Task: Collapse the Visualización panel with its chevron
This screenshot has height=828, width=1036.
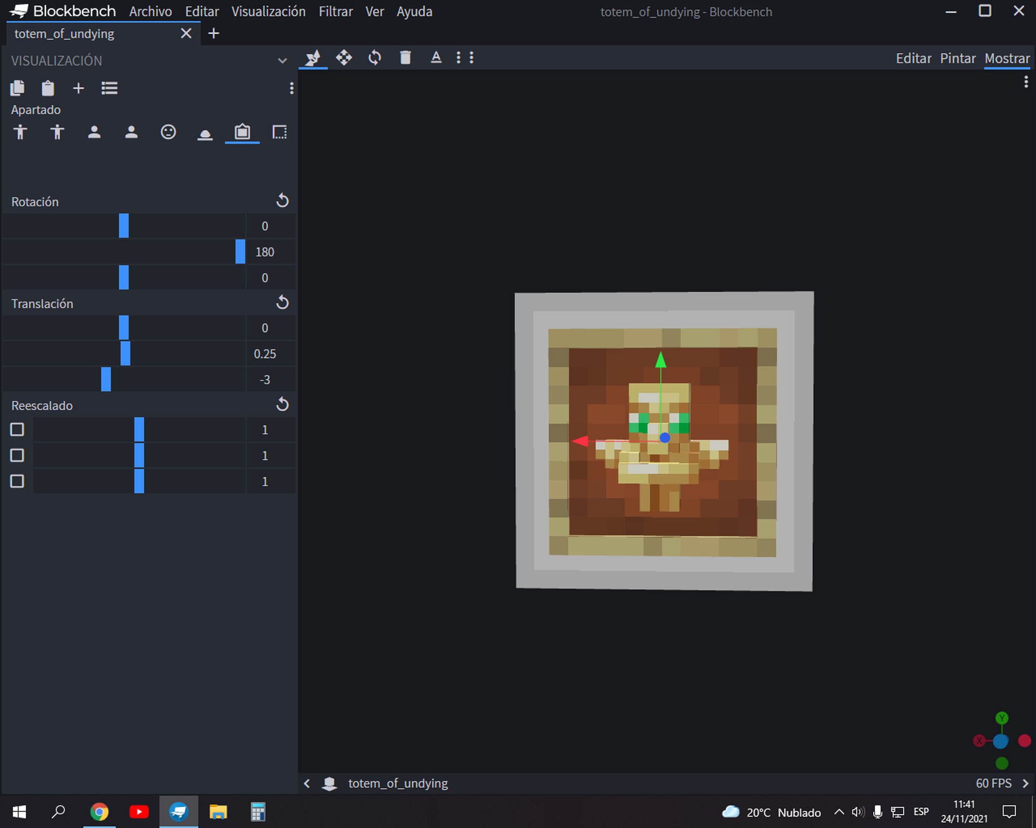Action: coord(283,60)
